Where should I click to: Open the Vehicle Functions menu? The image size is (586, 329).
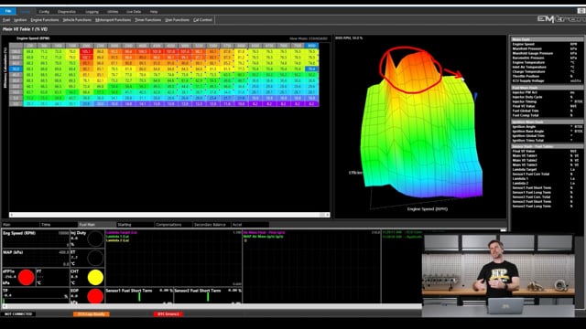point(77,20)
